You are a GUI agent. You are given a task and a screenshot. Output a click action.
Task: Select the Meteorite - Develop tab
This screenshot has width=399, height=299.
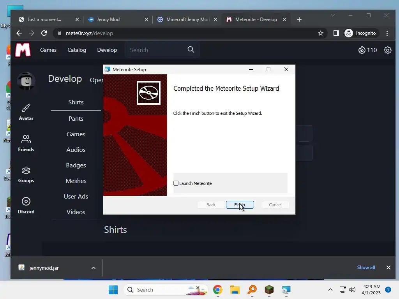(x=256, y=19)
